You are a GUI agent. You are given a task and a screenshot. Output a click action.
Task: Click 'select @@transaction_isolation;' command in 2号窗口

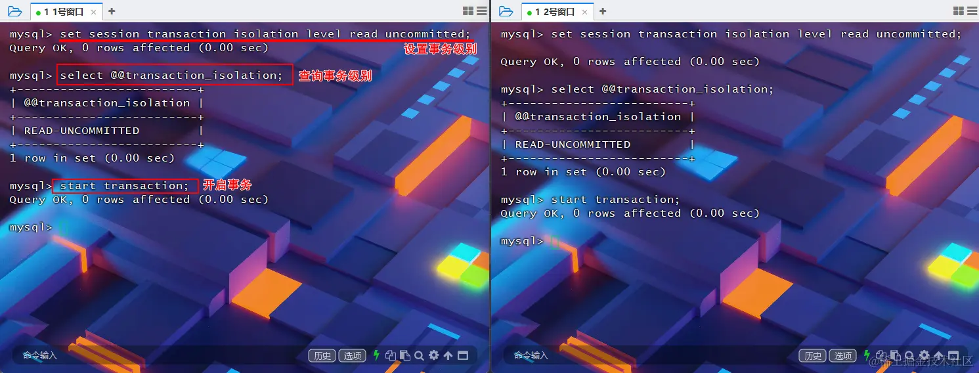coord(663,89)
